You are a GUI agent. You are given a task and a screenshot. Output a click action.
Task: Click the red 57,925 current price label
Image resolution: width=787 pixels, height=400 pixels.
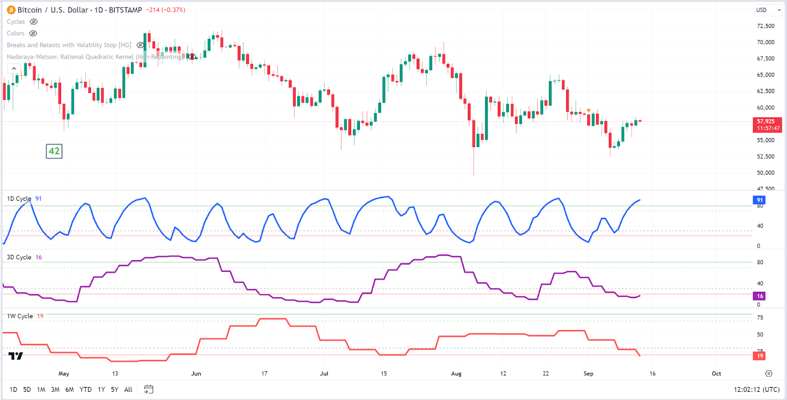click(x=767, y=124)
